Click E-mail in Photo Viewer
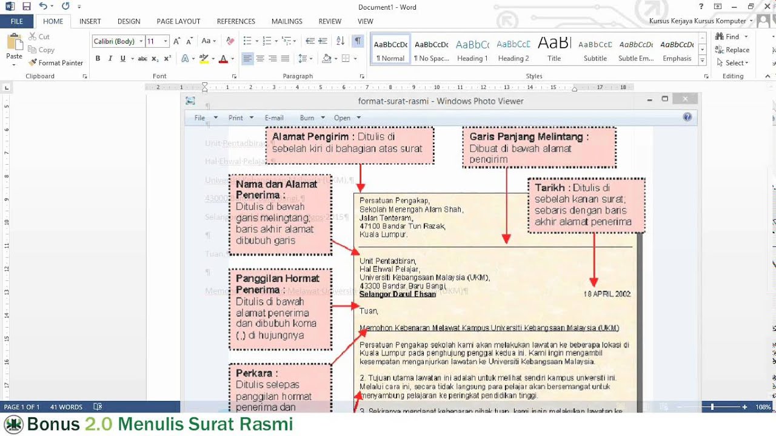Image resolution: width=776 pixels, height=436 pixels. pos(274,117)
